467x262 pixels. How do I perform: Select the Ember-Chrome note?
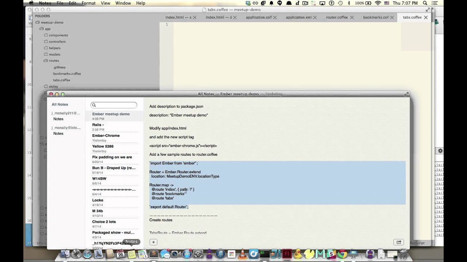[x=114, y=138]
